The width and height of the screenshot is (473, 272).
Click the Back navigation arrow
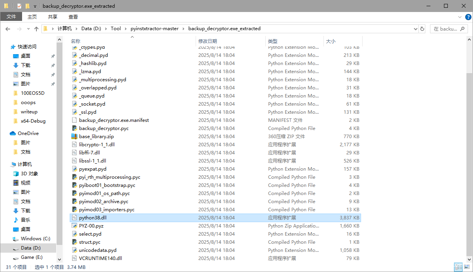pos(8,29)
